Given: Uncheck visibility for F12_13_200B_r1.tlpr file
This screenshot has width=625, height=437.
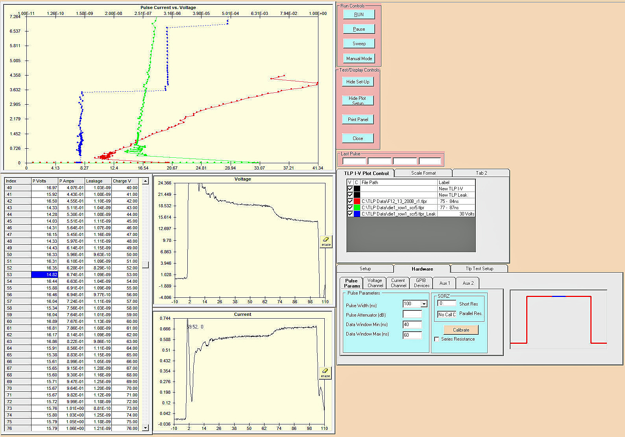Looking at the screenshot, I should (x=350, y=201).
